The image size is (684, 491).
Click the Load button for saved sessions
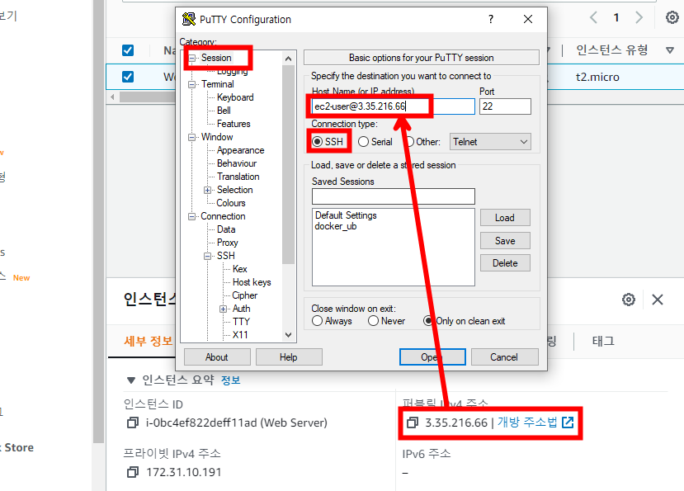point(505,218)
